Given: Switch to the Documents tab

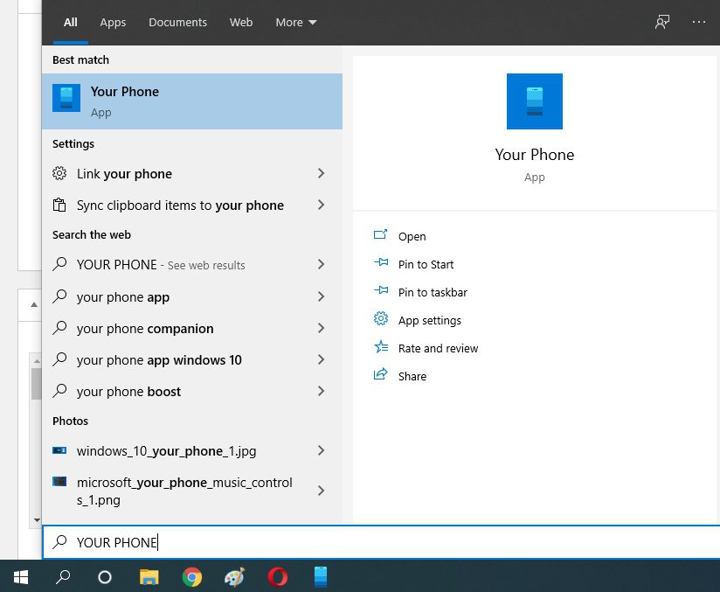Looking at the screenshot, I should tap(177, 23).
